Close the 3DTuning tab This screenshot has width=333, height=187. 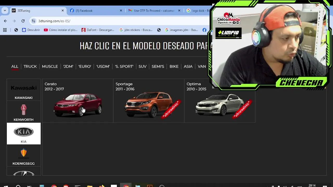[x=62, y=11]
